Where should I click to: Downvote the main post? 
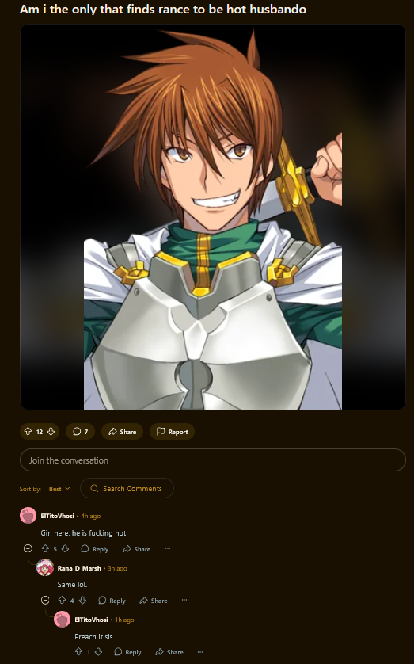(x=51, y=432)
